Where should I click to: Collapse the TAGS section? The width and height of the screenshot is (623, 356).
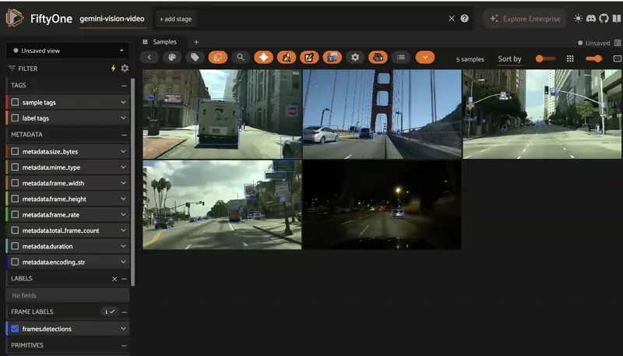click(124, 86)
